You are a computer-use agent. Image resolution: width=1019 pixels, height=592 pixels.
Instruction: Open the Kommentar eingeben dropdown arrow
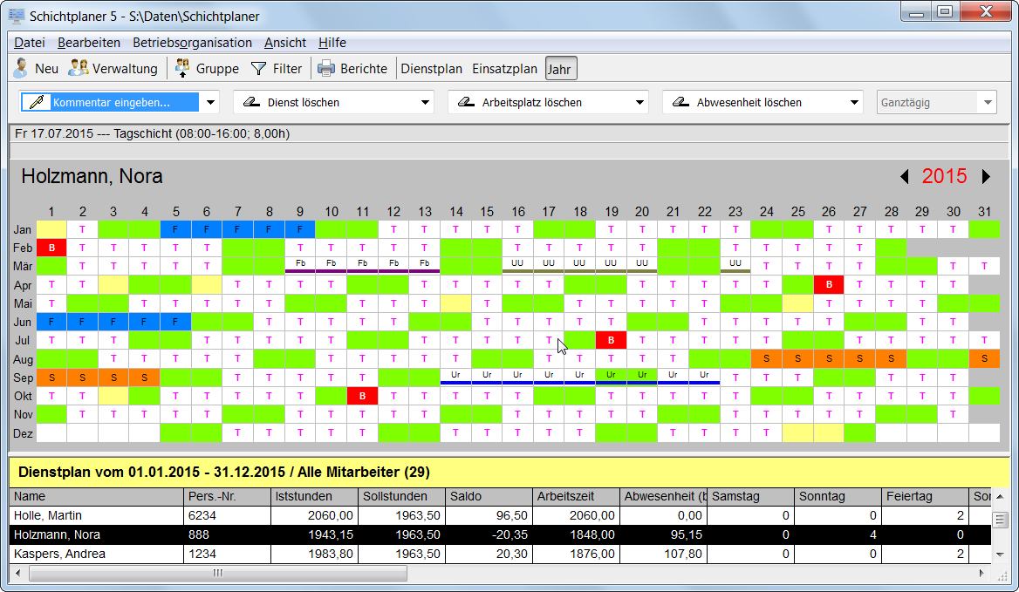click(210, 103)
